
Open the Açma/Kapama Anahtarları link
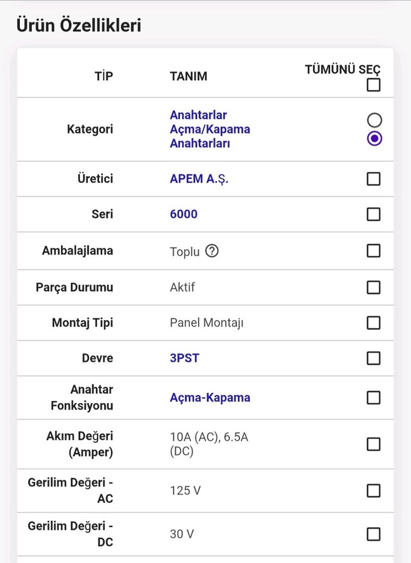point(210,136)
